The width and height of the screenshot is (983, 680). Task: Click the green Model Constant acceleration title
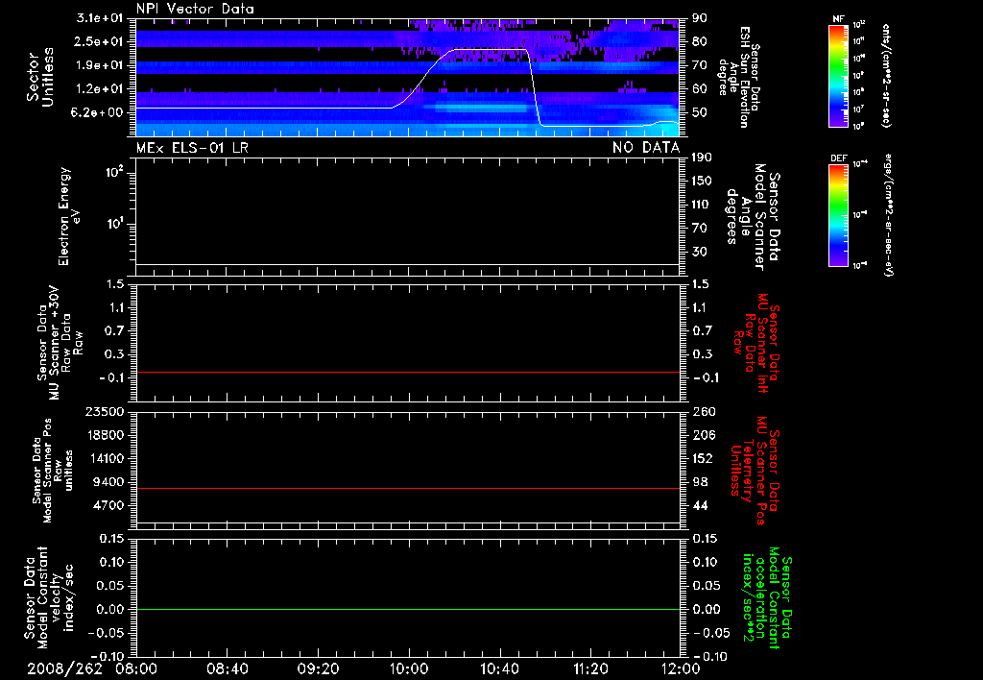pos(767,597)
